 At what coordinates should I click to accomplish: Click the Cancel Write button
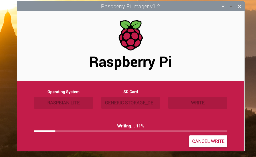tap(208, 141)
